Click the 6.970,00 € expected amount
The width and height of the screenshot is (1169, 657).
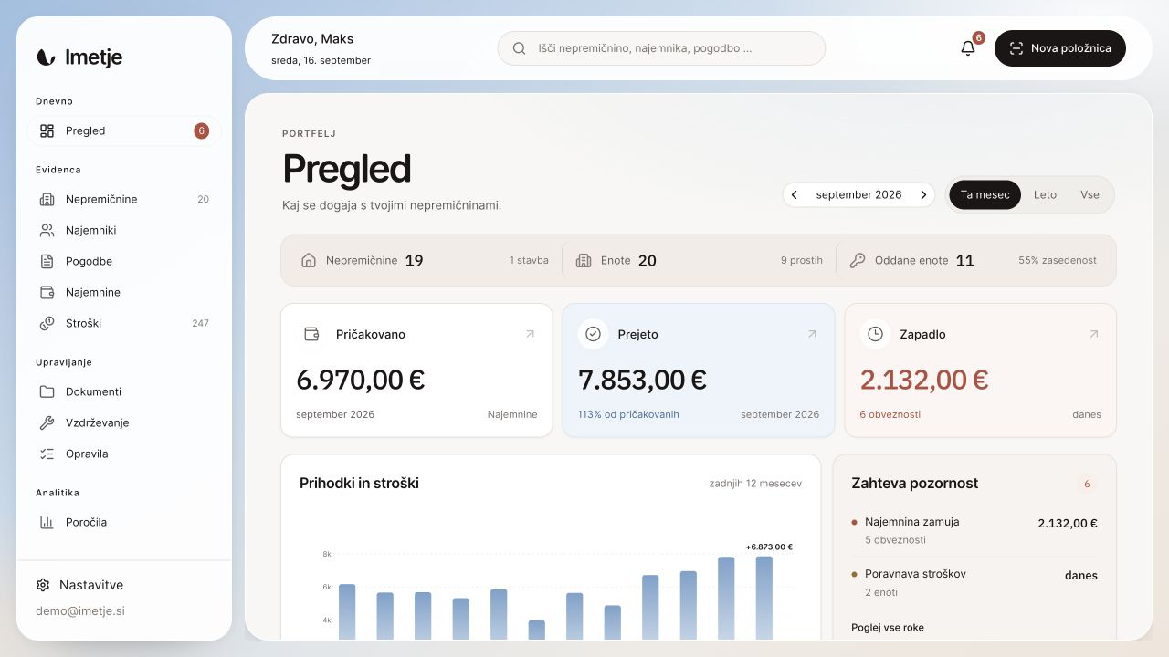(x=361, y=379)
